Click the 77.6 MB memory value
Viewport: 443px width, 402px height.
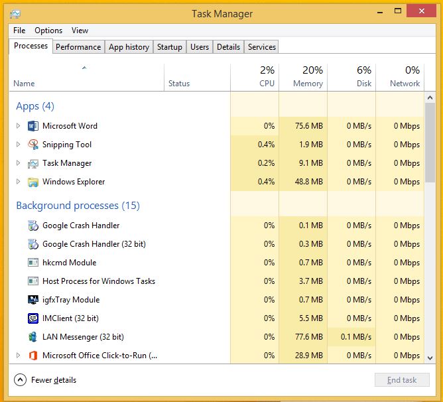coord(309,337)
